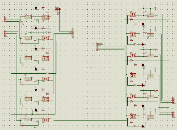The height and width of the screenshot is (130, 177).
Task: Select LED D12 on the right side
Action: 143,24
